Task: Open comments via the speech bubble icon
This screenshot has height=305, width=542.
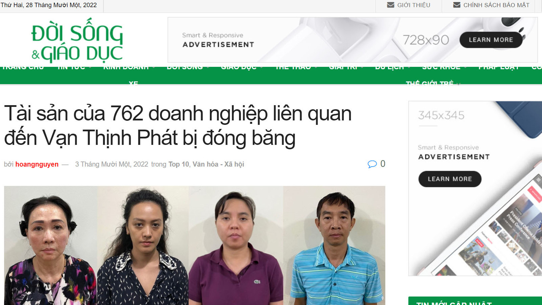Action: pos(372,164)
